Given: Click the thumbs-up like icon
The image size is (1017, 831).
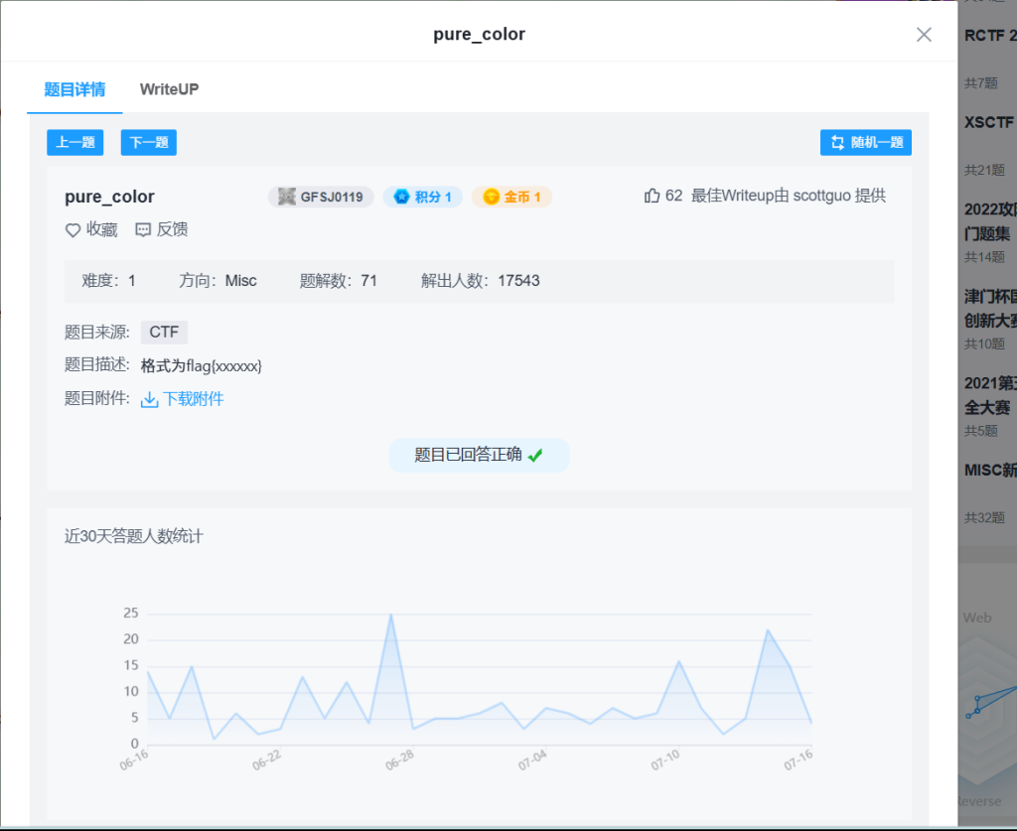Looking at the screenshot, I should tap(652, 196).
